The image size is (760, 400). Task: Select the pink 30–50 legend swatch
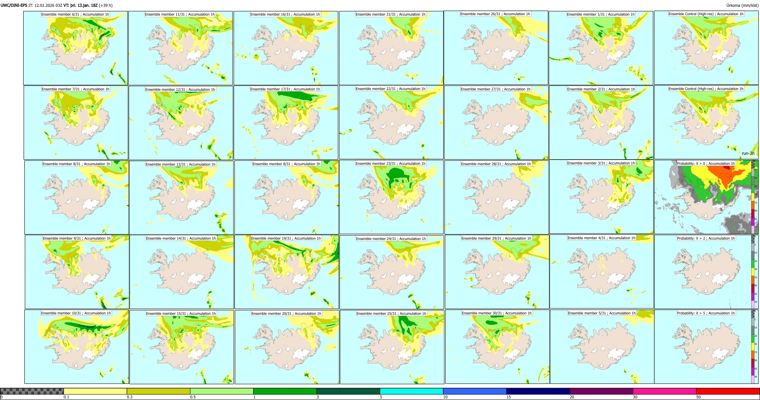(x=664, y=391)
